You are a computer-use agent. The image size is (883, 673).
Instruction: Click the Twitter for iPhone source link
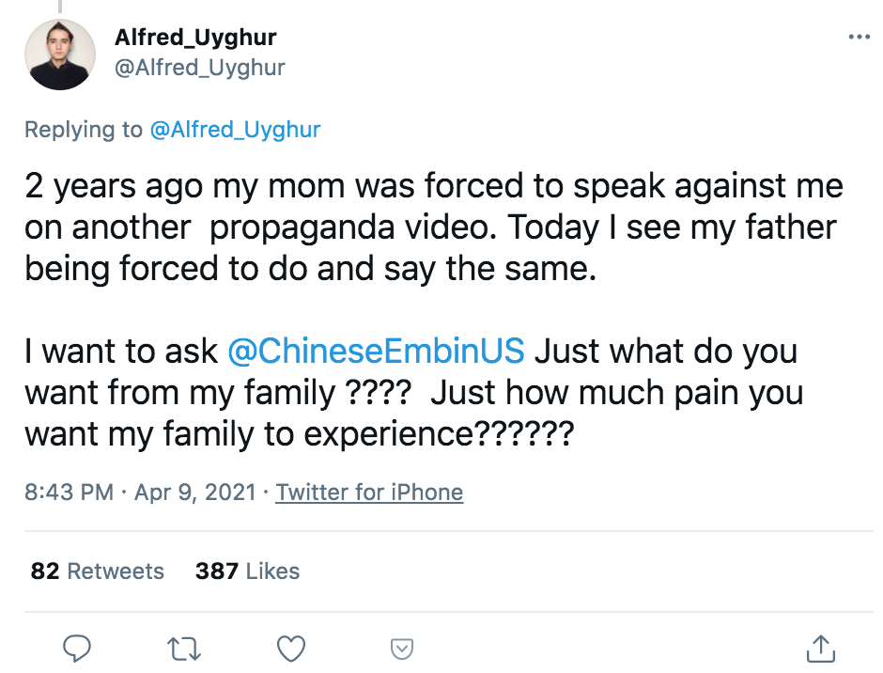point(369,493)
